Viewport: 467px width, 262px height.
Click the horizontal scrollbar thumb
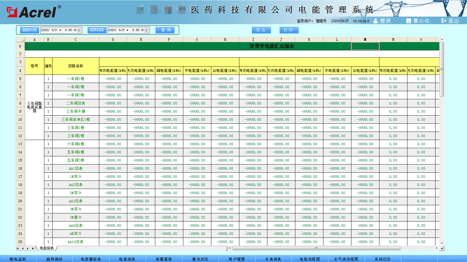click(x=316, y=248)
